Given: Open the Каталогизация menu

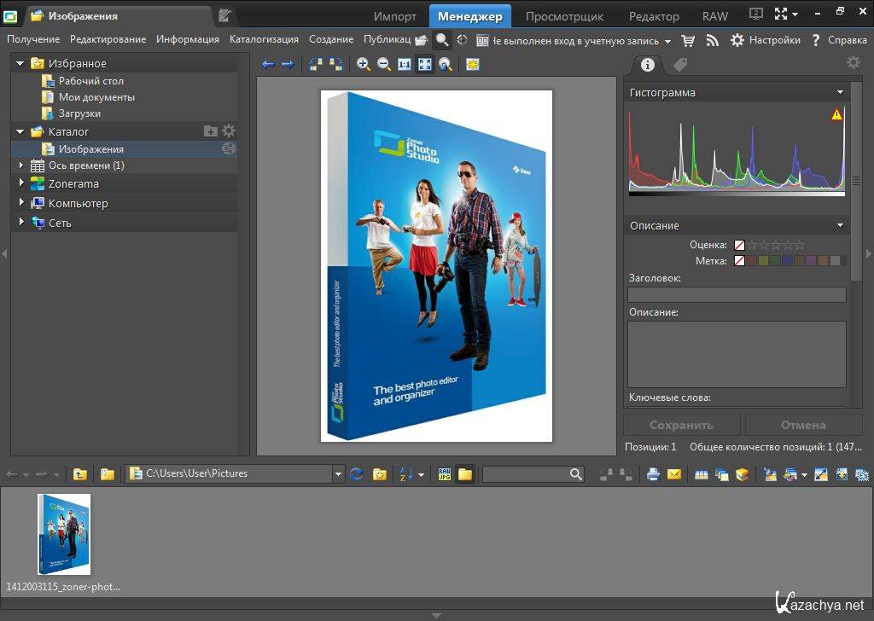Looking at the screenshot, I should coord(264,39).
